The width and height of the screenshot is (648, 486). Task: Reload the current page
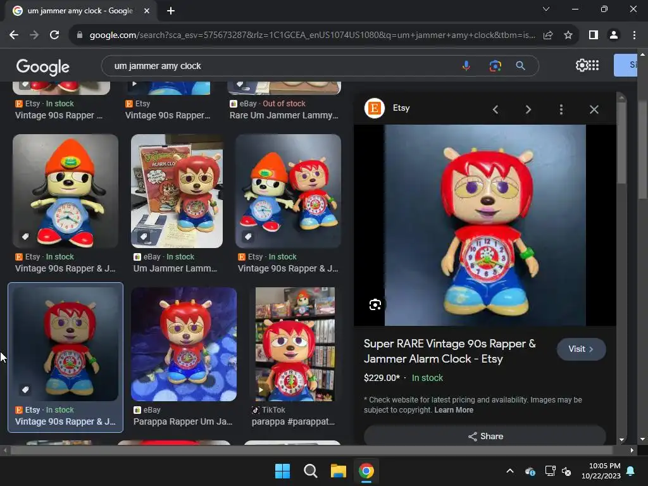pos(54,35)
